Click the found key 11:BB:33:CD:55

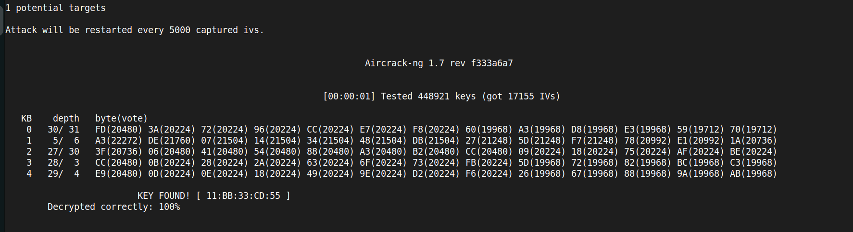coord(243,196)
